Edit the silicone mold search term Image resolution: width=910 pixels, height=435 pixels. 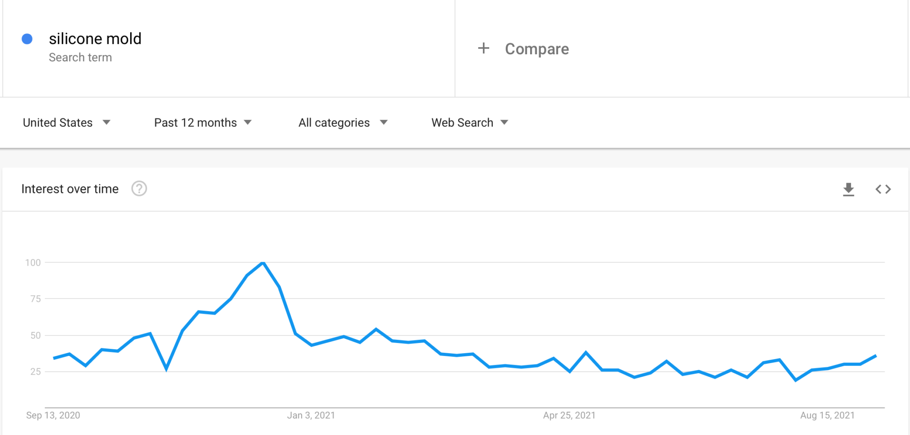(95, 39)
